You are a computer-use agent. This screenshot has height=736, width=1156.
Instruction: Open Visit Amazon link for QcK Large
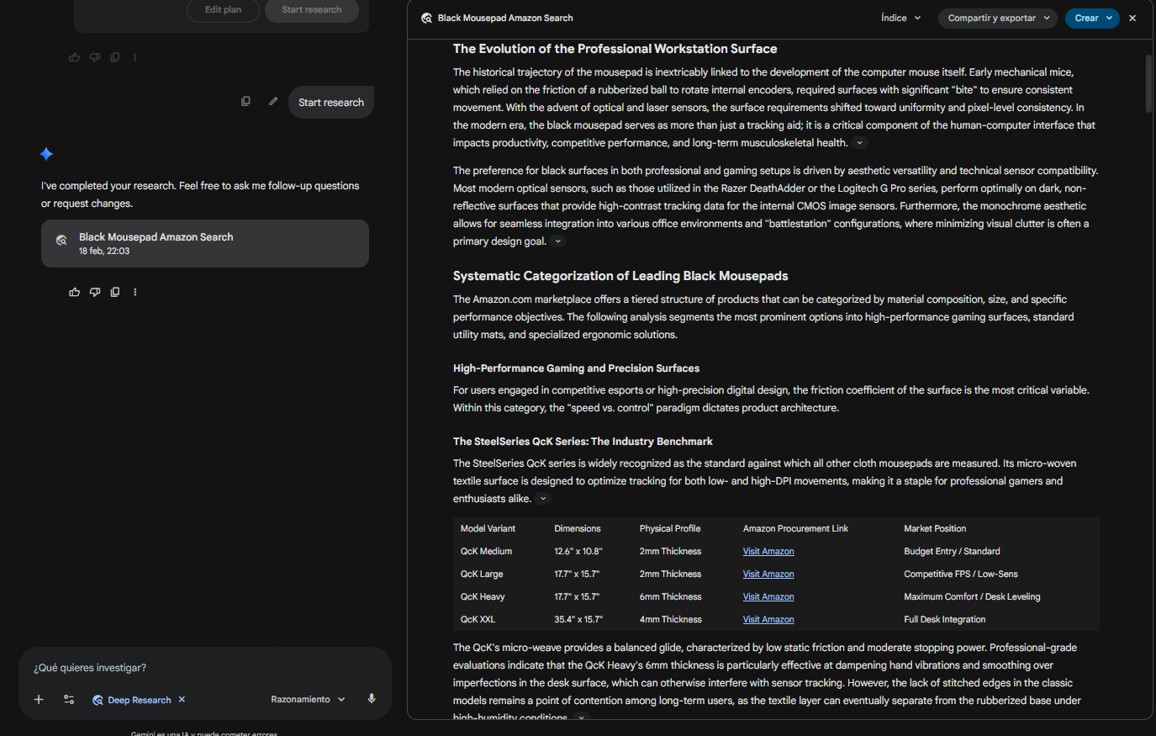click(x=768, y=575)
